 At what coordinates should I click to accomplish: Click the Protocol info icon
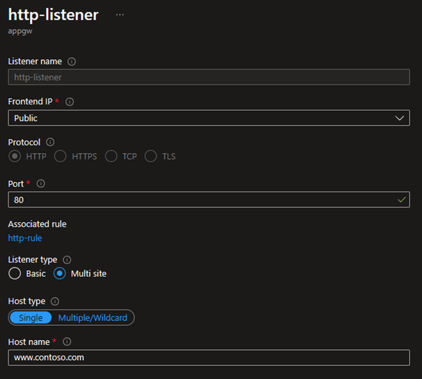click(x=50, y=142)
